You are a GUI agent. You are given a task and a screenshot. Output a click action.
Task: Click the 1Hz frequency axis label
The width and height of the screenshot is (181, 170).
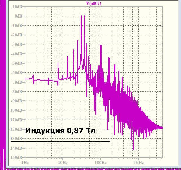click(x=25, y=163)
